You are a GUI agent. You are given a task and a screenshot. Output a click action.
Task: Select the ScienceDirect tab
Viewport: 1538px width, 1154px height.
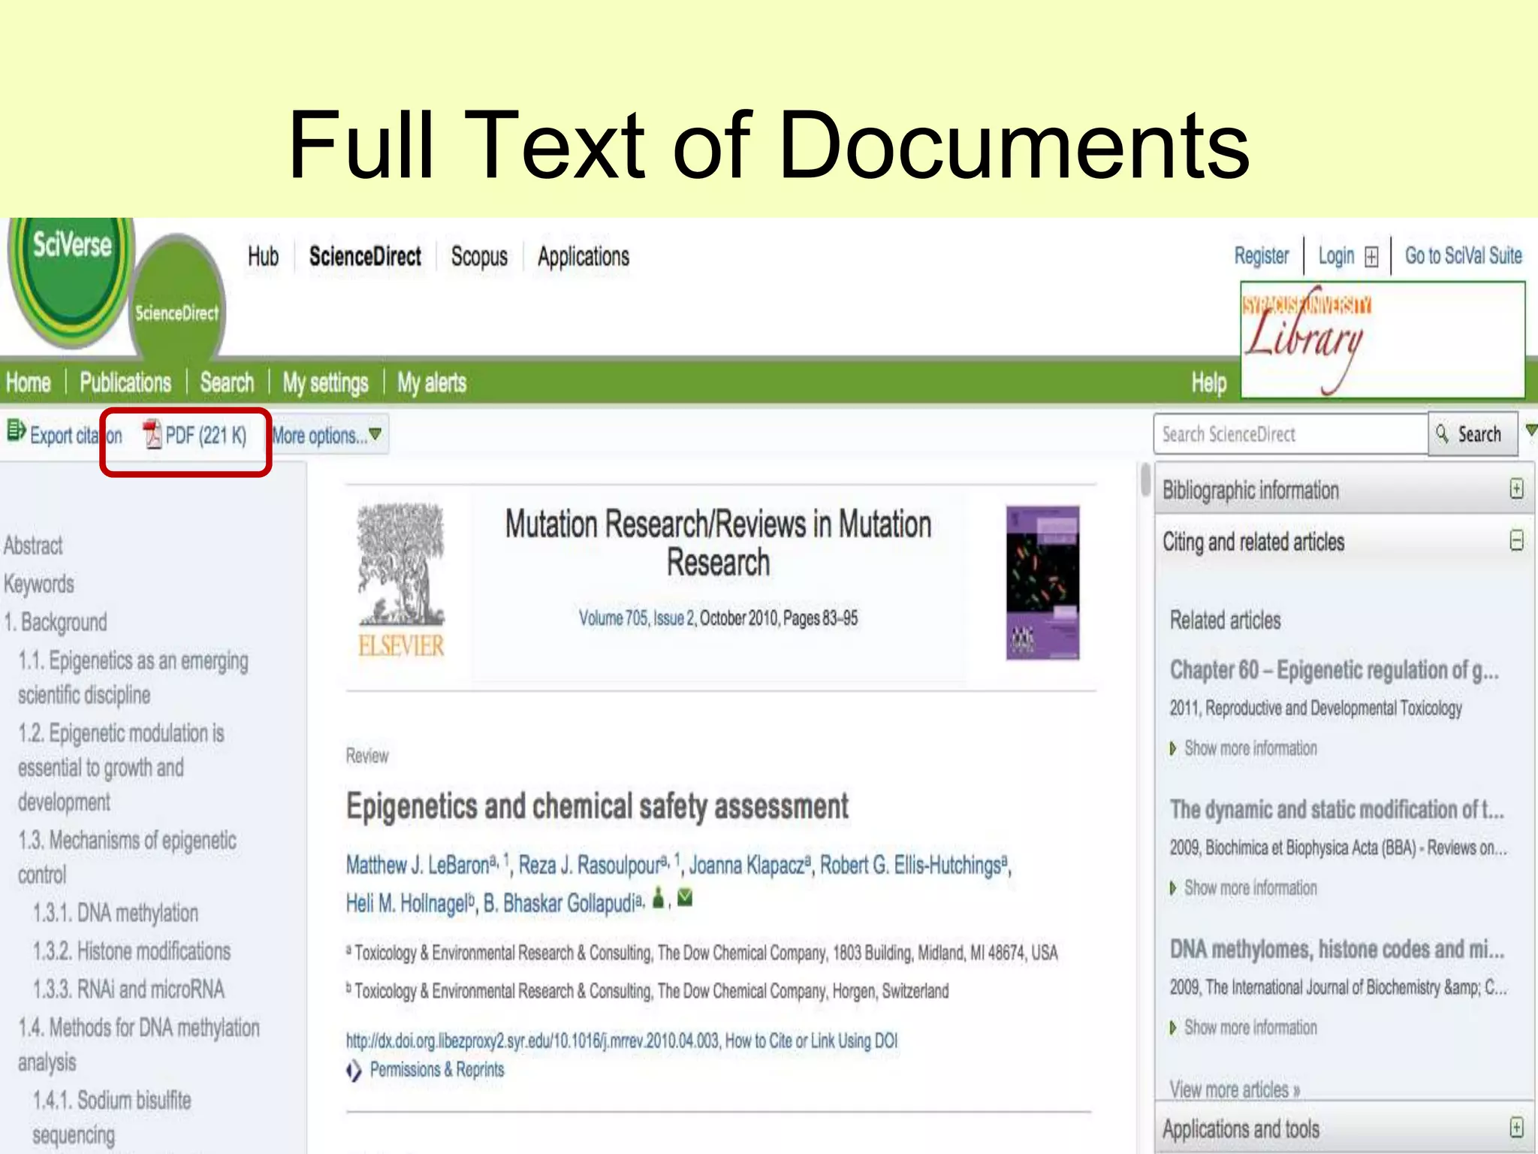[365, 256]
